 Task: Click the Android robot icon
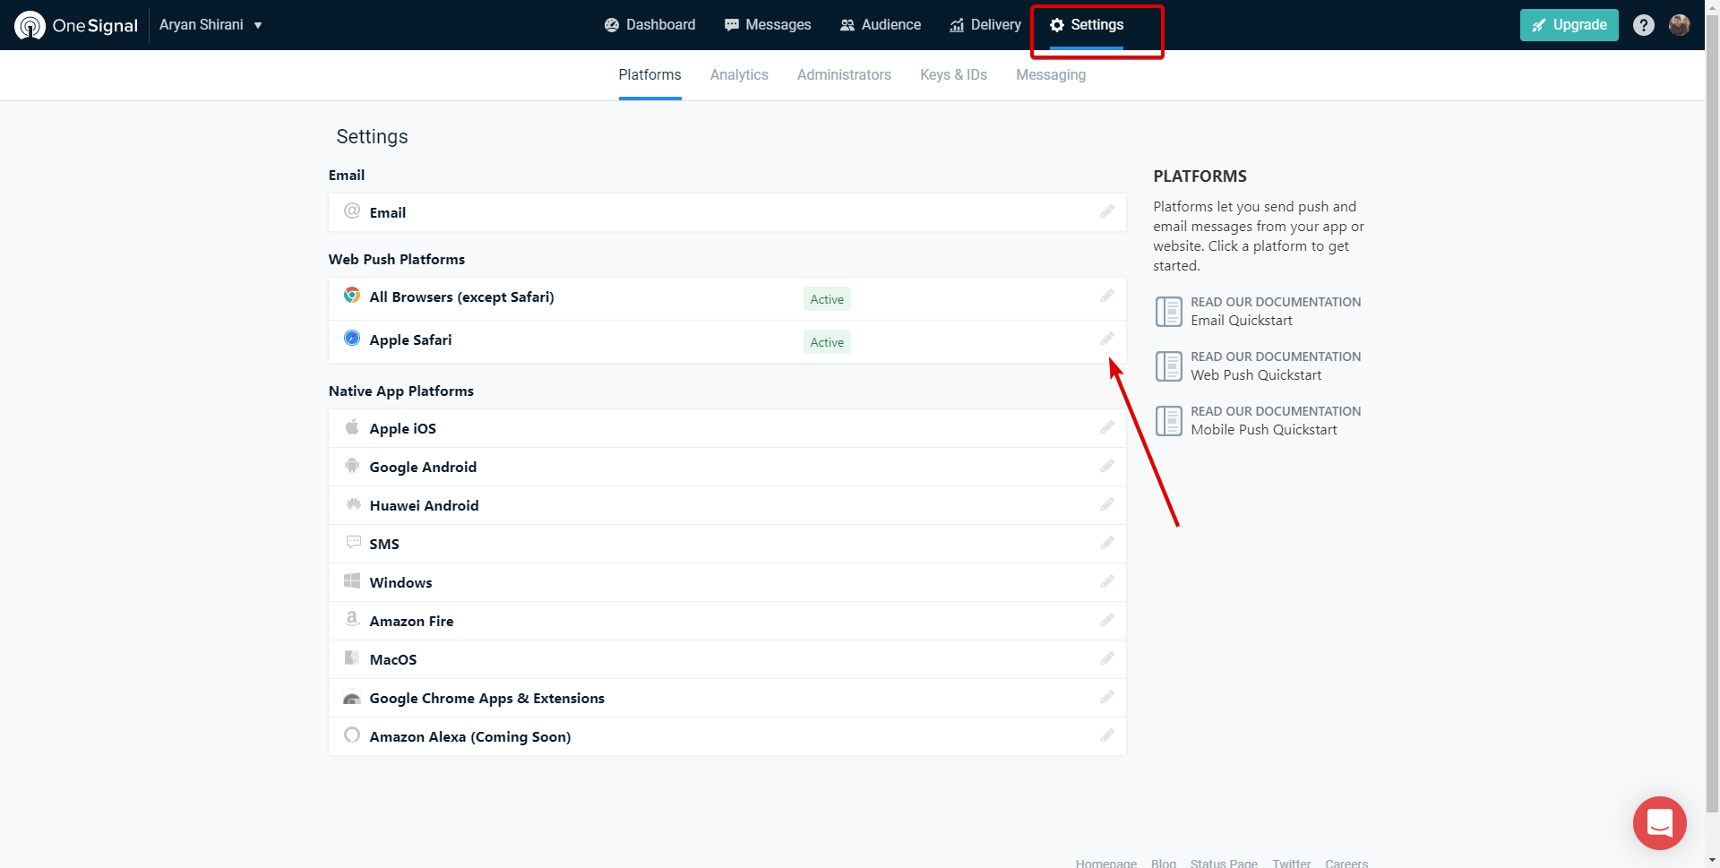click(x=352, y=466)
